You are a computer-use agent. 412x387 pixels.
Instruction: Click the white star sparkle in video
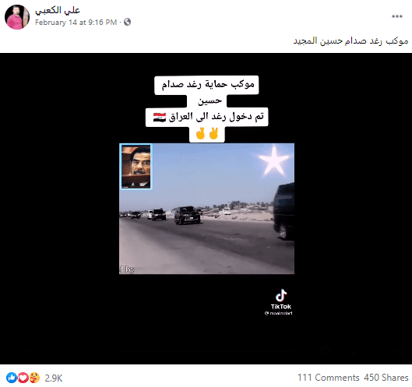273,160
